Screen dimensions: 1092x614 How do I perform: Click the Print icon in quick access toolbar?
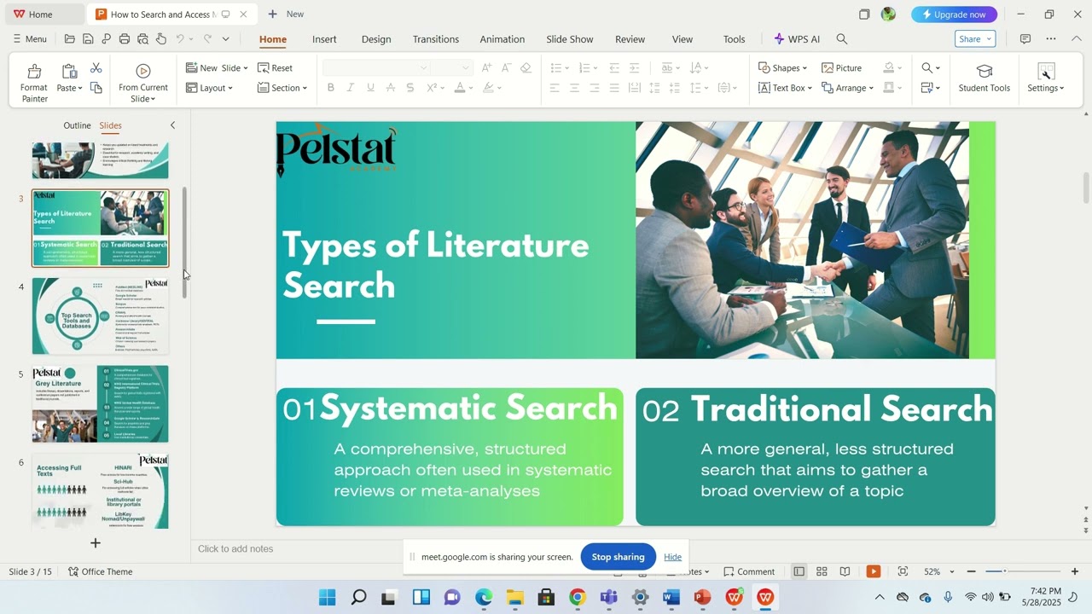[125, 39]
